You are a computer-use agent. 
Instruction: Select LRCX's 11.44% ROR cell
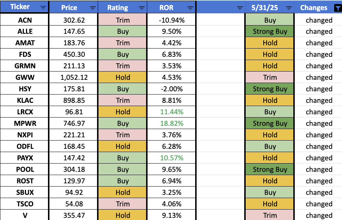(171, 112)
